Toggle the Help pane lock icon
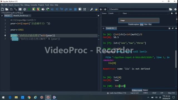This screenshot has width=178, height=100. point(172,13)
